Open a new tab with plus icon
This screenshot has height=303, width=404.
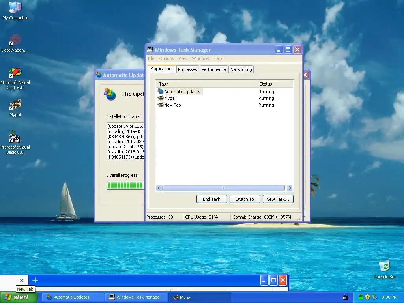coord(35,280)
